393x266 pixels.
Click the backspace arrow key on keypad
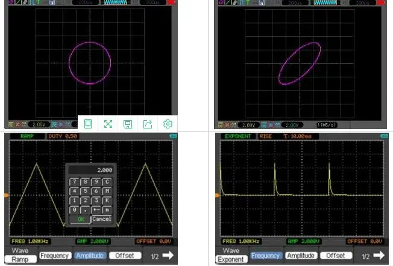pos(96,209)
